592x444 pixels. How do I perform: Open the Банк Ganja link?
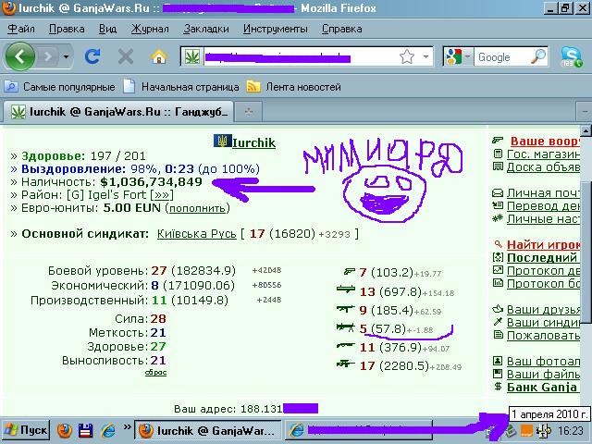[x=542, y=388]
